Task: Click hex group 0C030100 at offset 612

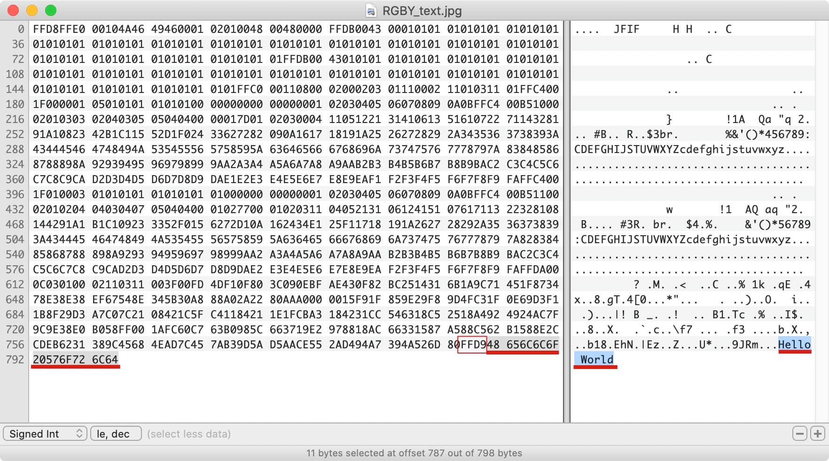Action: [x=59, y=284]
